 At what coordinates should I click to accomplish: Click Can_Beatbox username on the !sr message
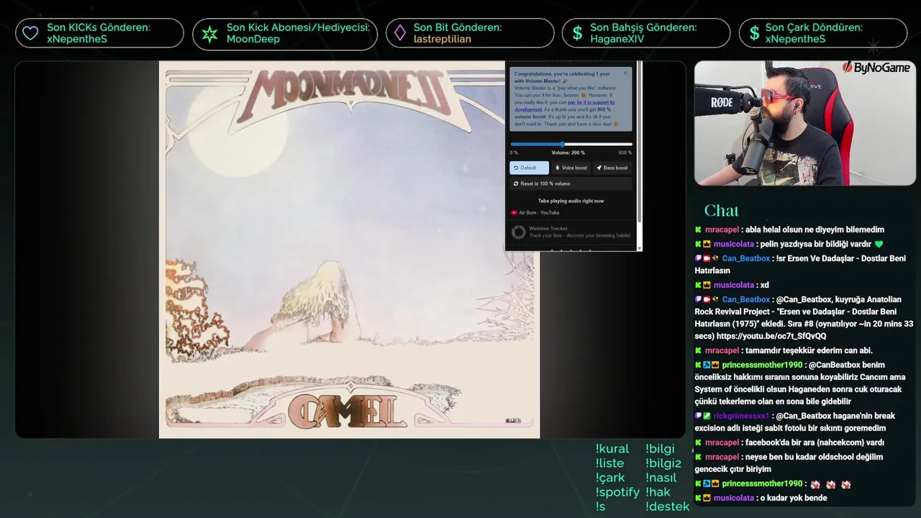click(745, 258)
